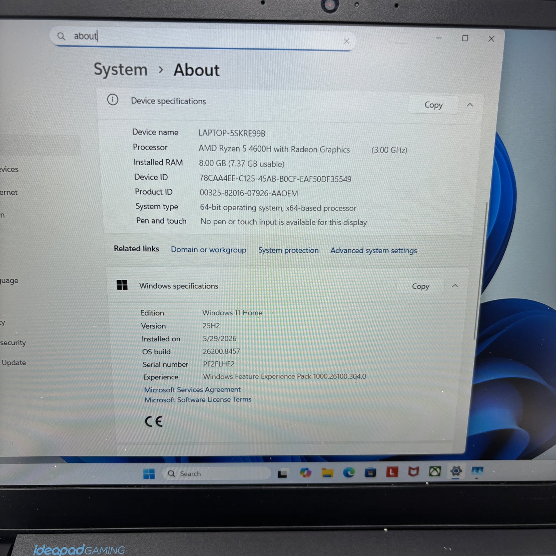Click device name LAPTOP-5SKRE99B
556x556 pixels.
pyautogui.click(x=232, y=133)
